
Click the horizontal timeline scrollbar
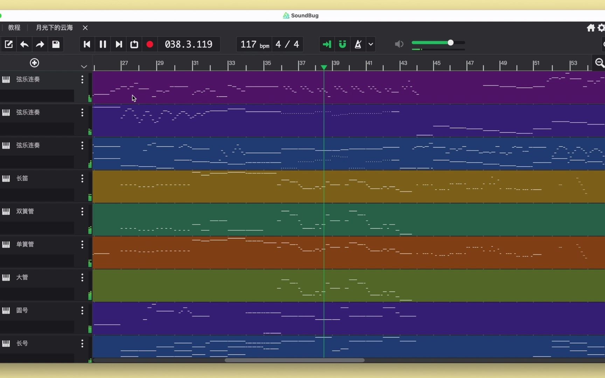(294, 360)
